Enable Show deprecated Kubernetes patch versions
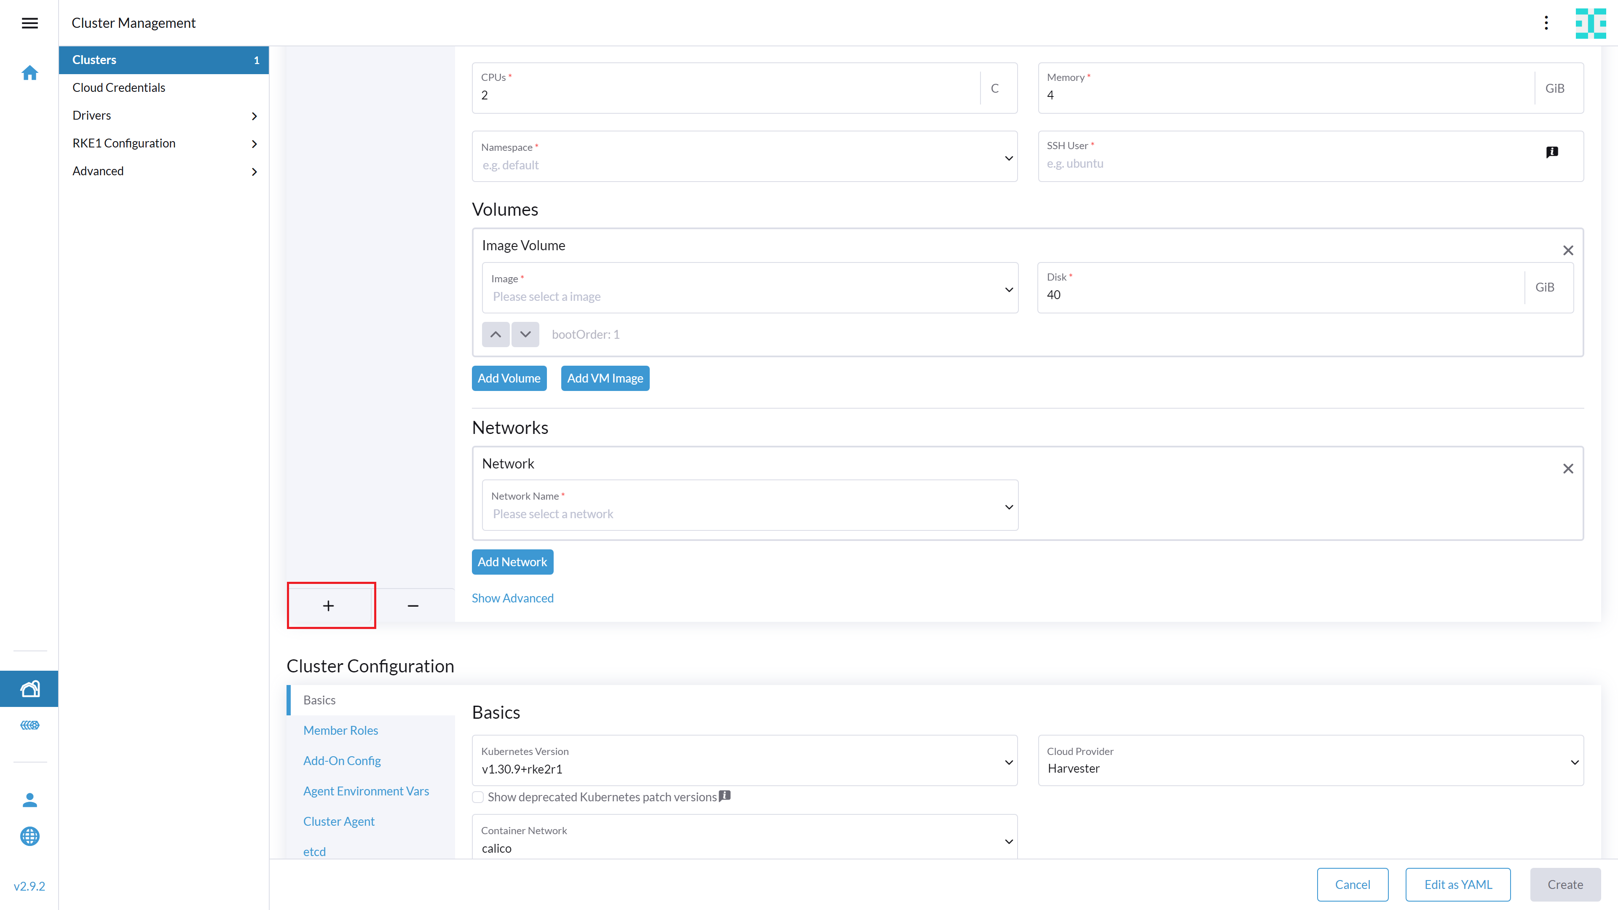This screenshot has height=910, width=1618. [x=478, y=797]
